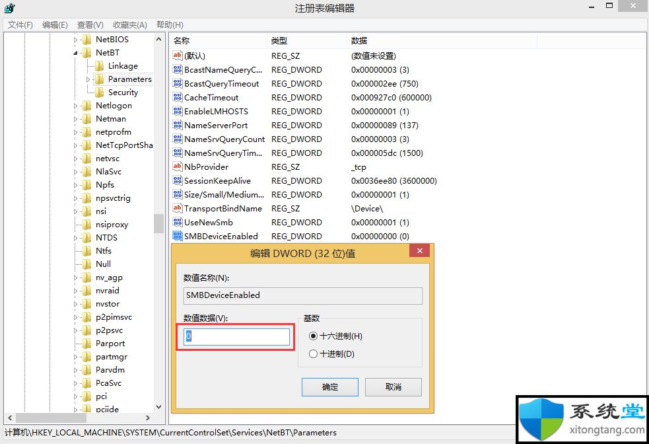Select the 十进制(D) decimal radio button
Viewport: 649px width, 444px height.
coord(313,353)
